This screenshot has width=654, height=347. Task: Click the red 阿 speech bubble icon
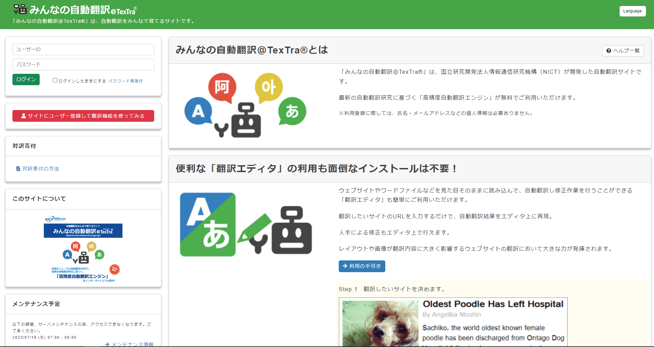(x=222, y=88)
